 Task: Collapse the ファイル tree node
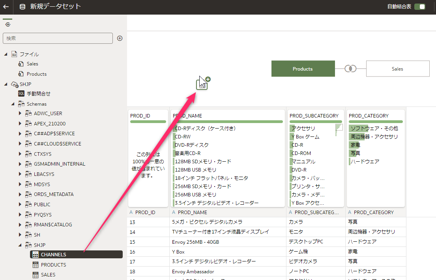click(6, 54)
